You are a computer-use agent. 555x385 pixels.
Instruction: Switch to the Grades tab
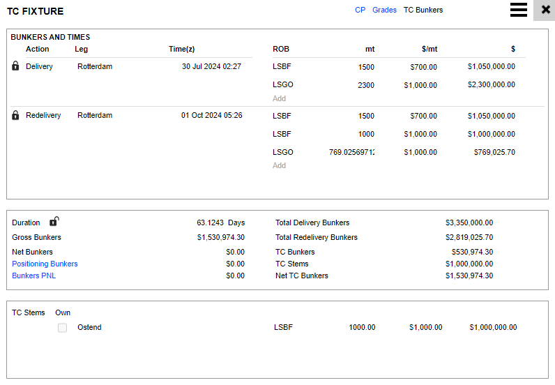384,10
